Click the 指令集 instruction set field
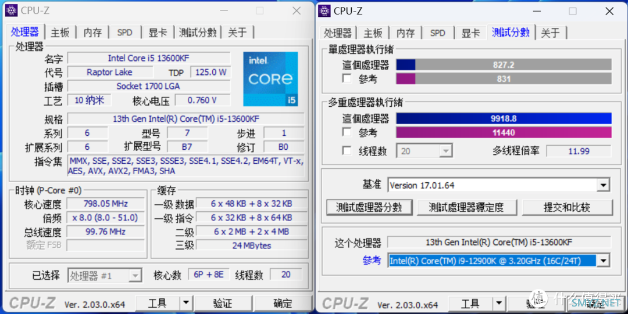628x314 pixels. pyautogui.click(x=186, y=165)
